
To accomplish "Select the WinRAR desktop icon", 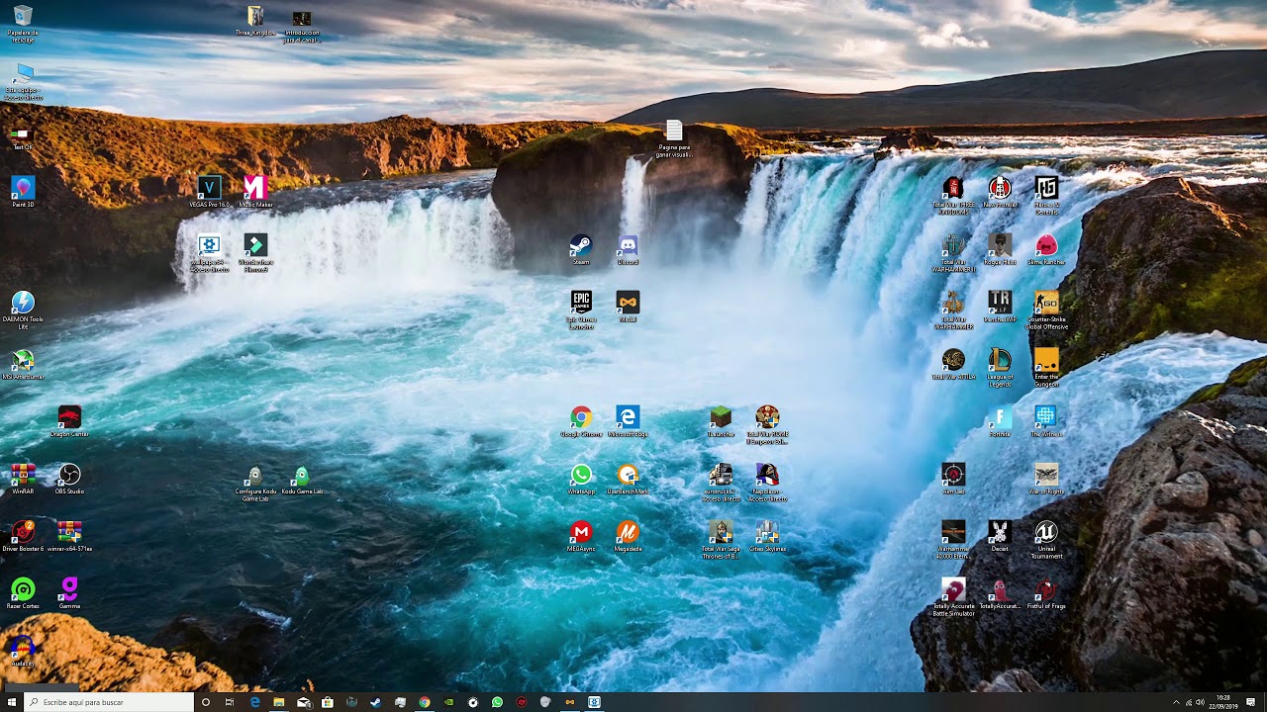I will coord(22,479).
